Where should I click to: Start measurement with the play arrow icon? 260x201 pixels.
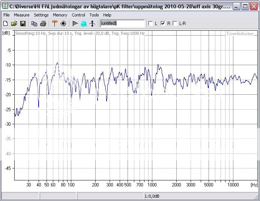(75, 24)
